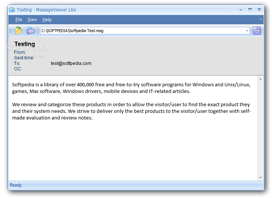
Task: Click the MessageViewer Lite title bar icon
Action: click(12, 10)
